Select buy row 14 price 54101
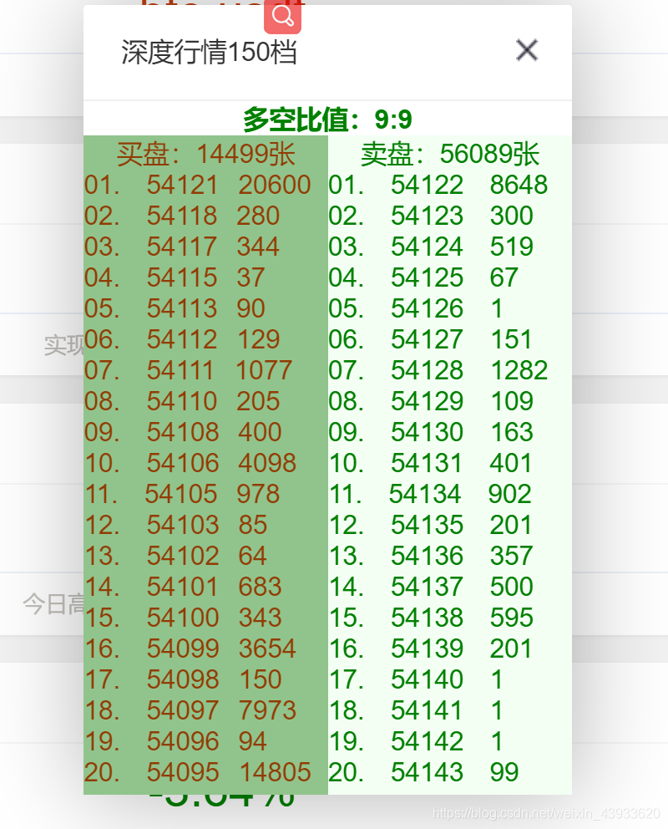The width and height of the screenshot is (668, 829). (x=182, y=587)
